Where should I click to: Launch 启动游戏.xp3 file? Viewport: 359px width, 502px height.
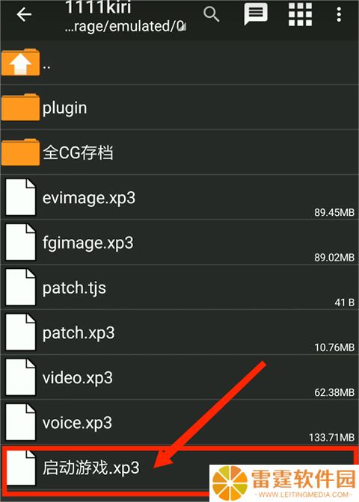pyautogui.click(x=179, y=468)
